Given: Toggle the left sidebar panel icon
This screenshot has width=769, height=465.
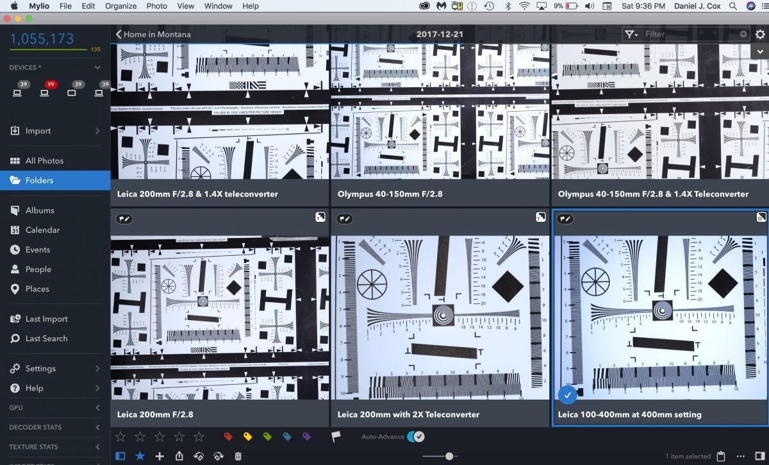Looking at the screenshot, I should pyautogui.click(x=120, y=456).
